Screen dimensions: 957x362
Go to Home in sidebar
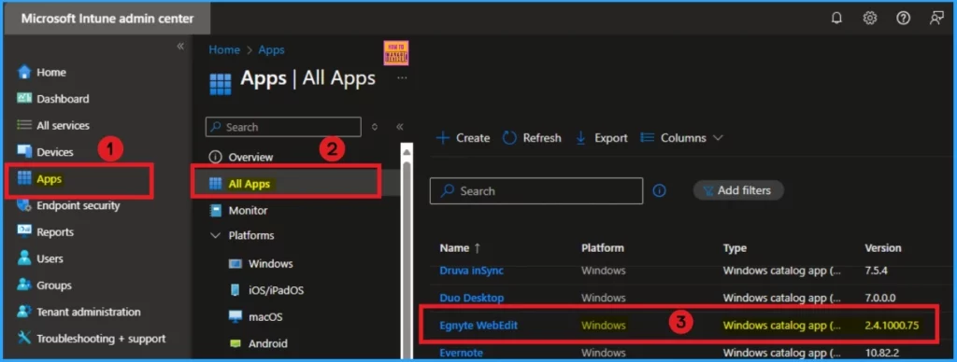point(51,73)
